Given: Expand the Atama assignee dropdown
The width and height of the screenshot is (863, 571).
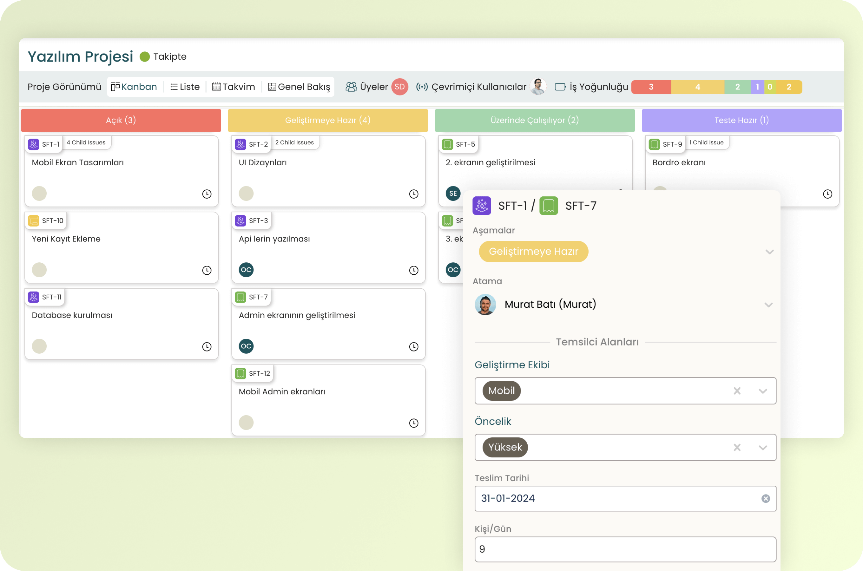Looking at the screenshot, I should 768,305.
